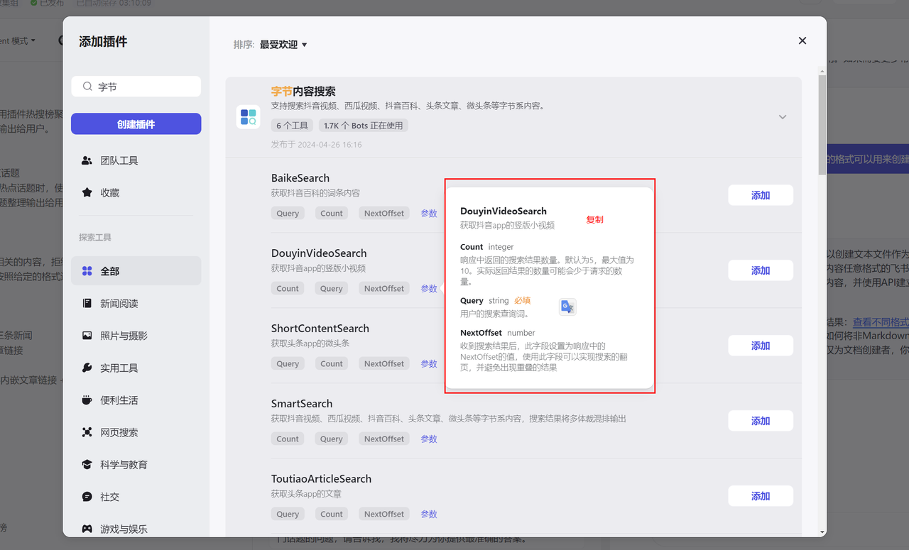Click the 网页搜索 network icon
The width and height of the screenshot is (909, 550).
tap(87, 432)
